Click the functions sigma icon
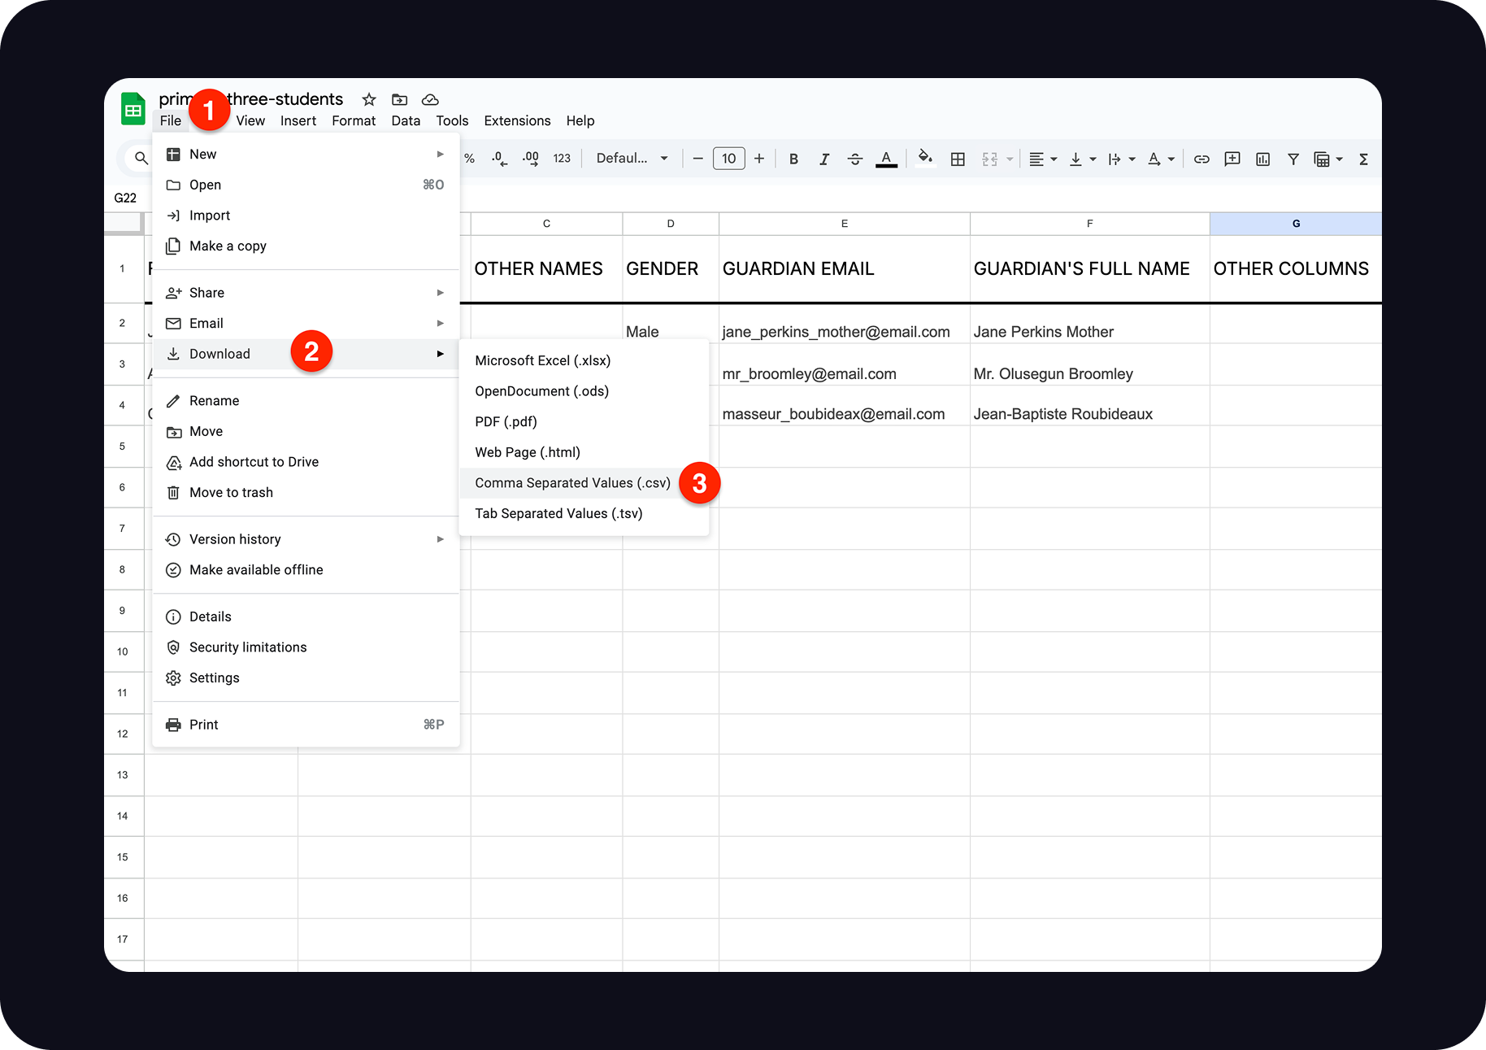Screen dimensions: 1486x1050 1363,159
